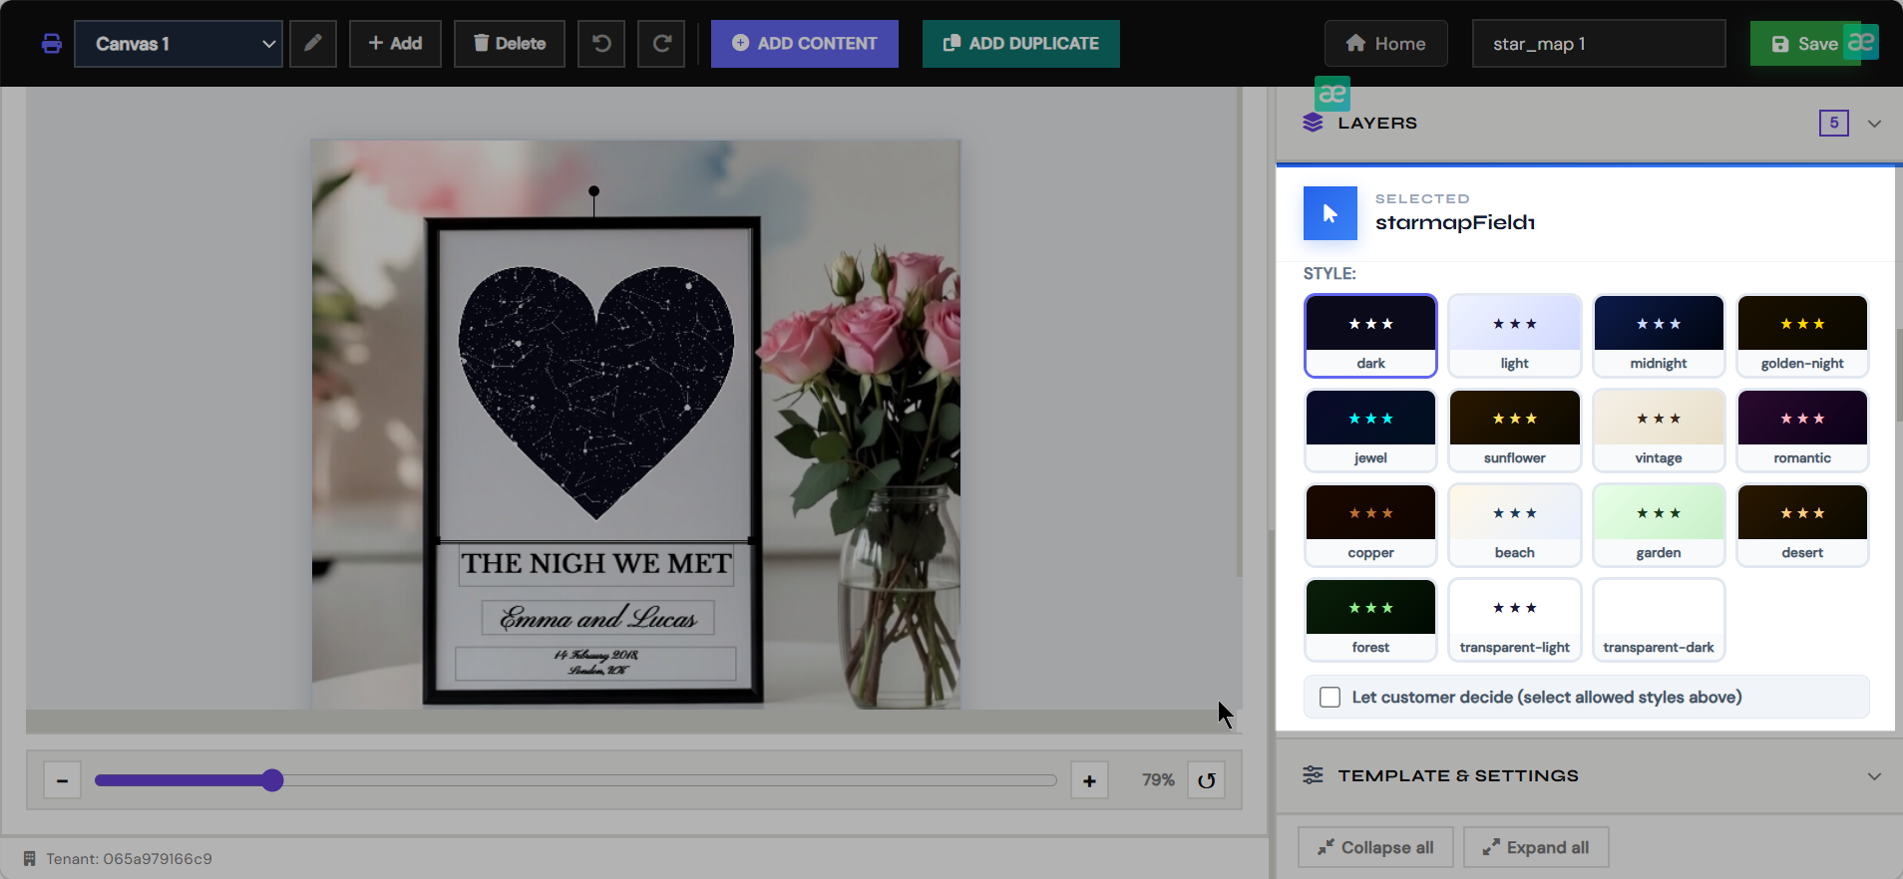Click the print icon in toolbar

pos(51,44)
